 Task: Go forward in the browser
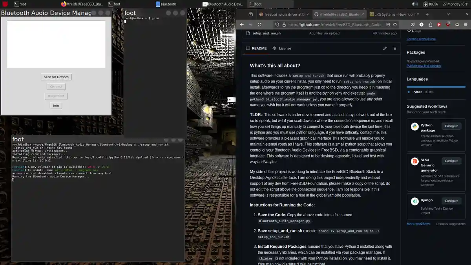[x=251, y=24]
